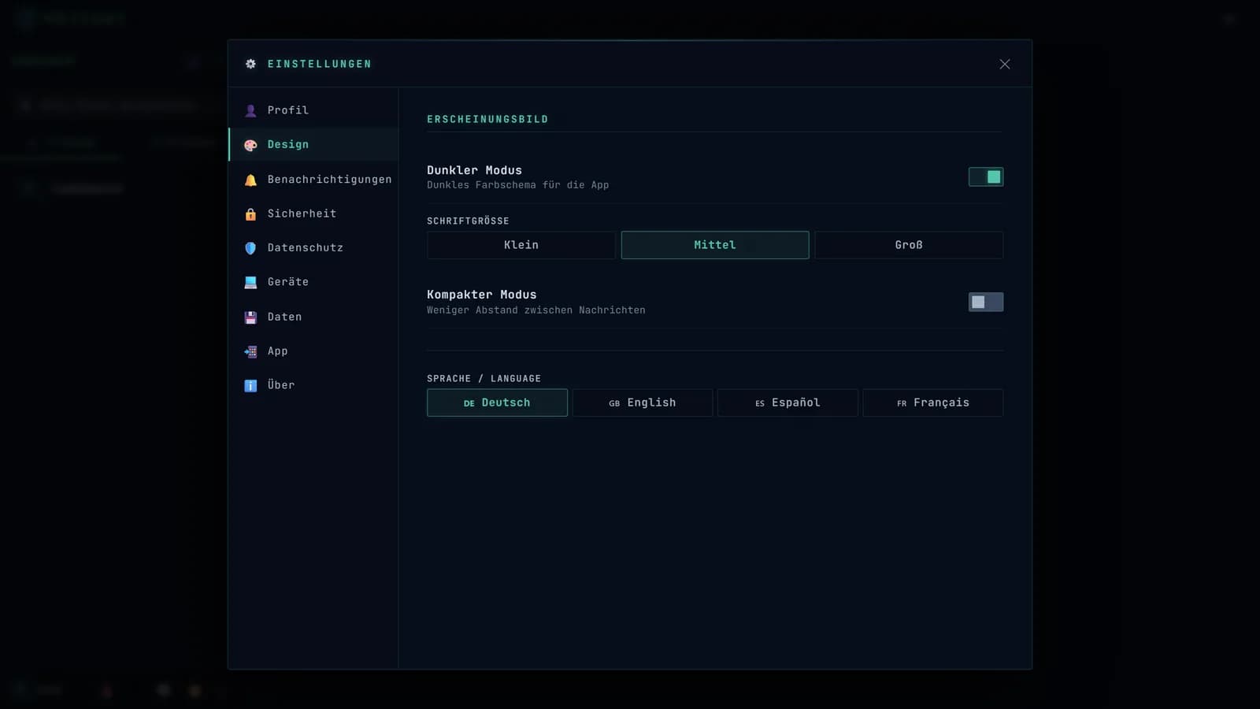Enable the Kompakter Modus toggle

[x=986, y=302]
